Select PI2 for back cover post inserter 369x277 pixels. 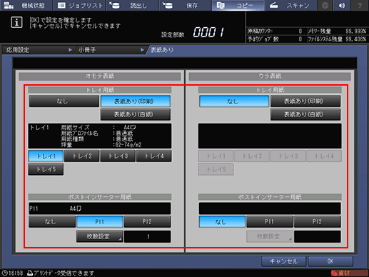pyautogui.click(x=317, y=222)
